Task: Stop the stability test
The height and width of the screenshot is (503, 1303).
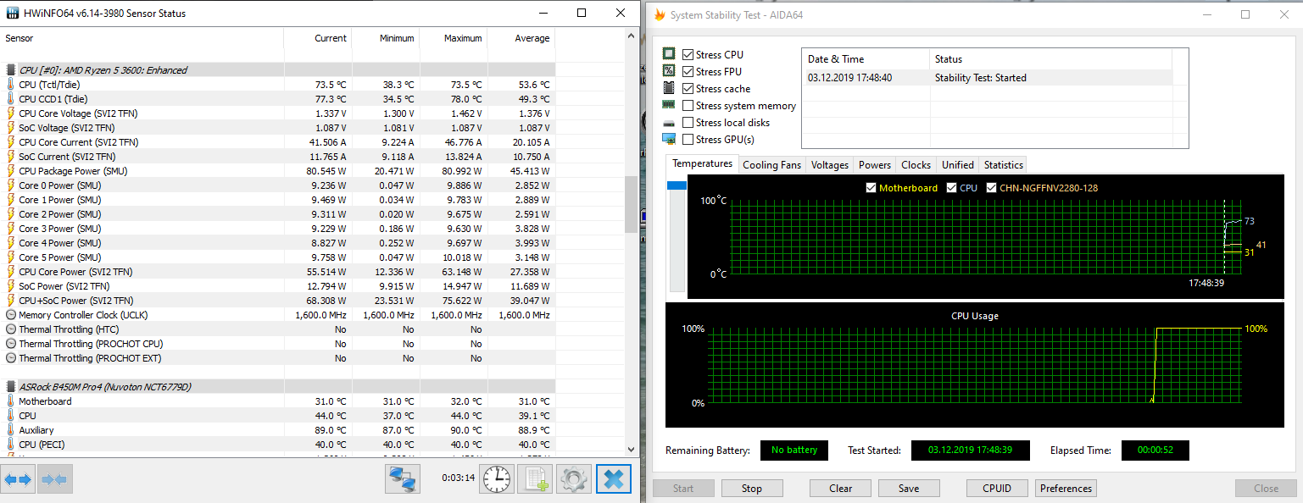Action: (x=751, y=489)
